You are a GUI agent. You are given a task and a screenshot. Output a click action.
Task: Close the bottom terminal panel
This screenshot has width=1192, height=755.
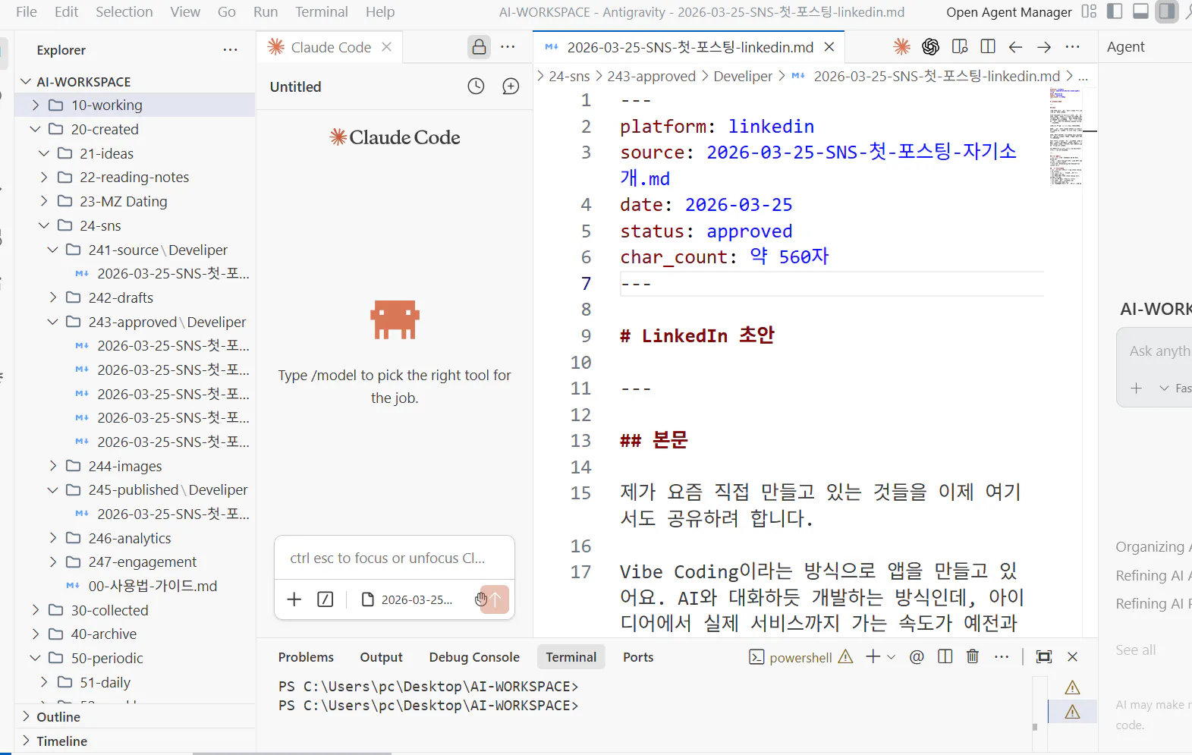click(x=1072, y=657)
